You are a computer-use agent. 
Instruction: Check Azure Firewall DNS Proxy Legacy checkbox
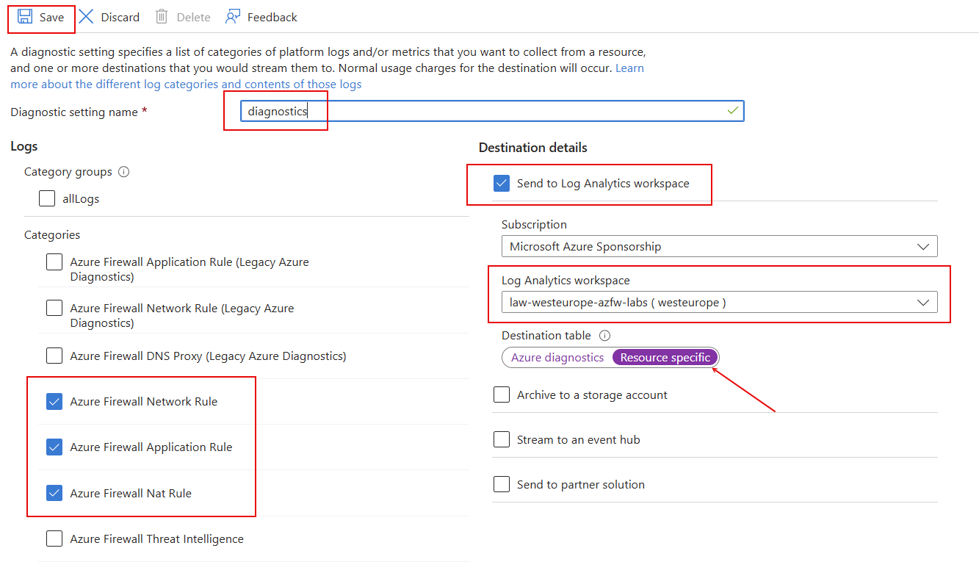coord(54,356)
